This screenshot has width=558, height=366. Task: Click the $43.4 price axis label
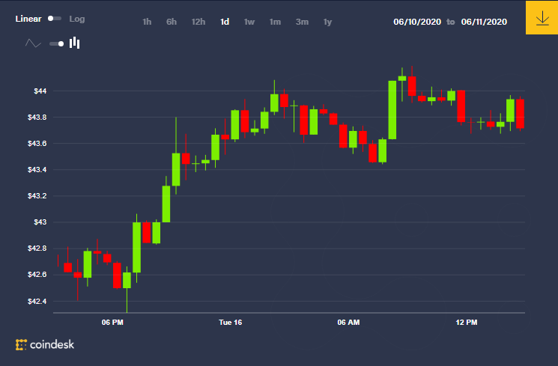tap(37, 170)
